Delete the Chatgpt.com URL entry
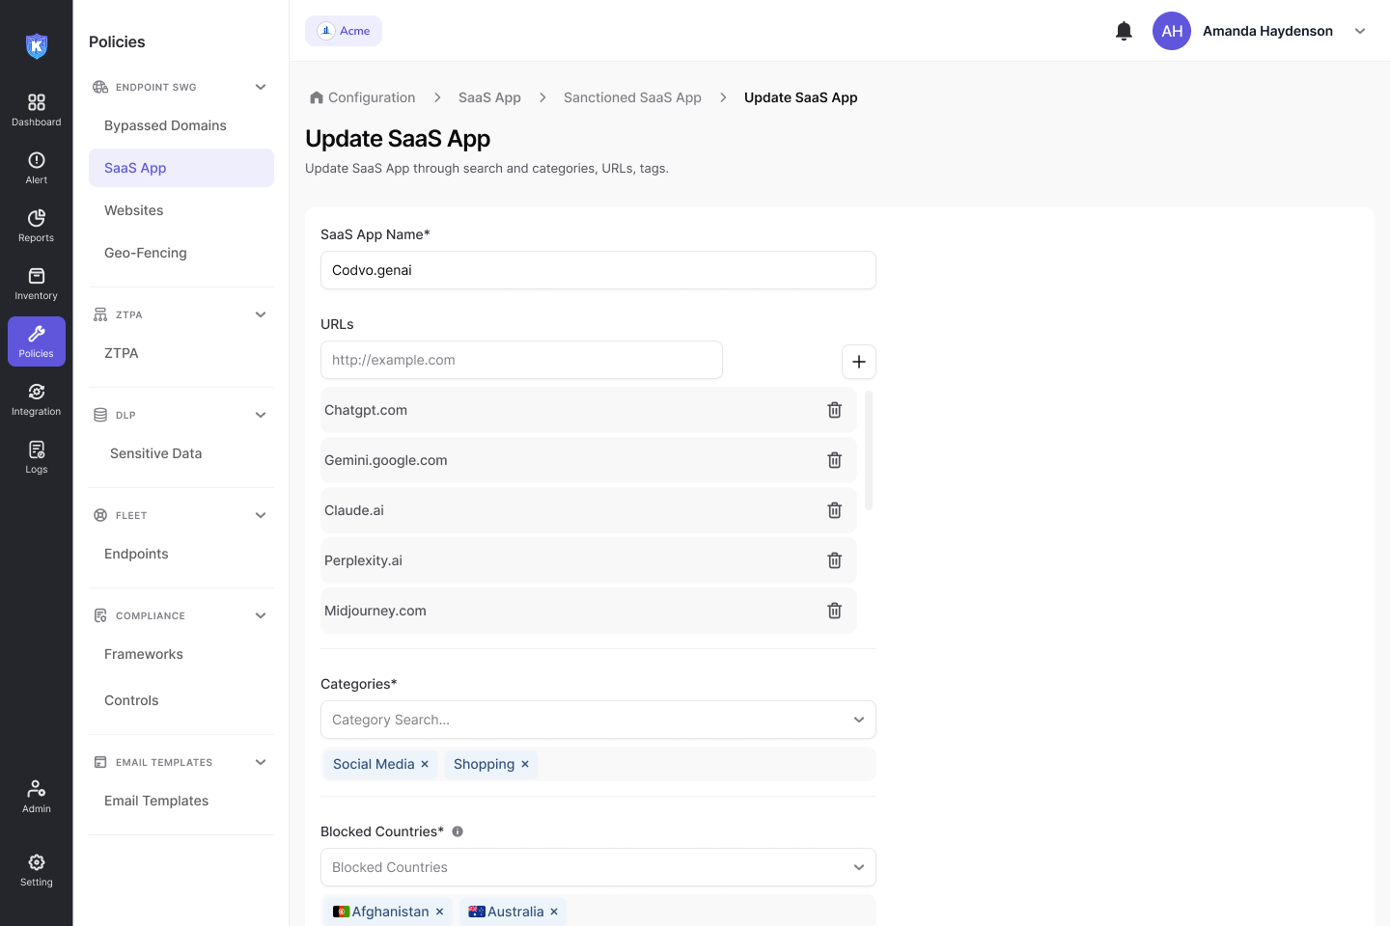 (x=834, y=410)
